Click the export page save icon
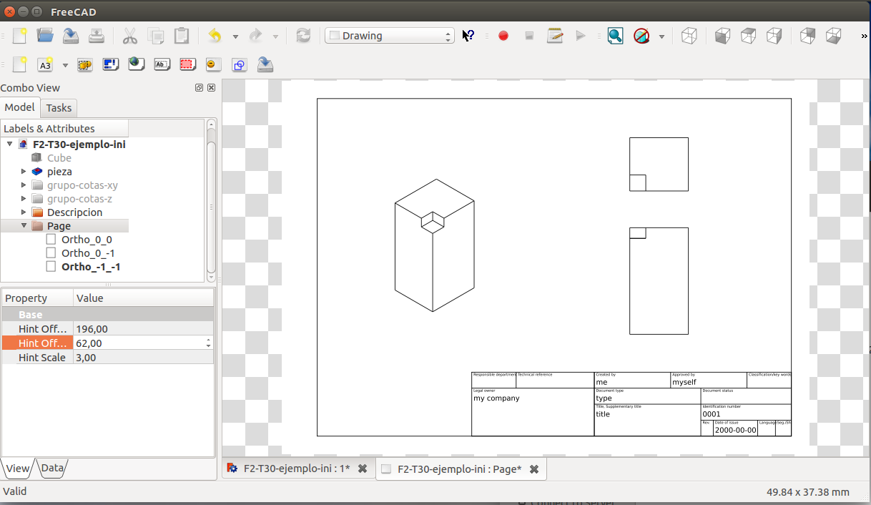 [265, 65]
